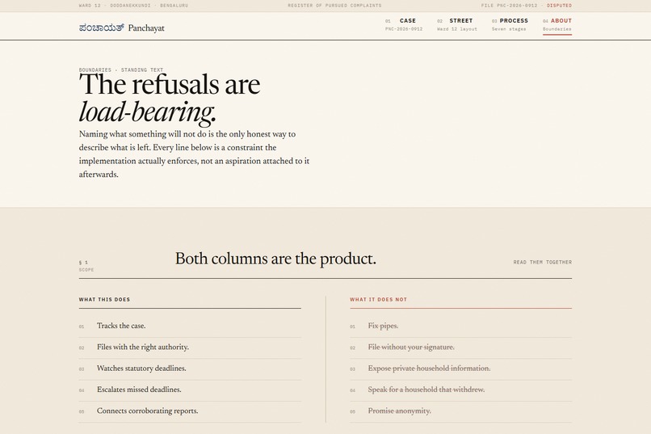Select the 04 About nav item
651x434 pixels.
(x=557, y=25)
